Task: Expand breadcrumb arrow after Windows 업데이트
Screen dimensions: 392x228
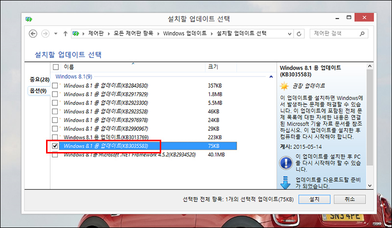Action: [x=212, y=34]
